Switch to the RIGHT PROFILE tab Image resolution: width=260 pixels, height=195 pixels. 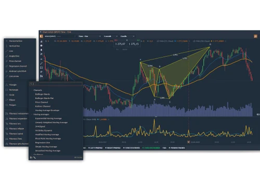(113, 148)
